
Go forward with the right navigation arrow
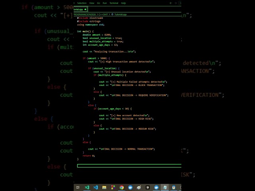click(x=175, y=3)
